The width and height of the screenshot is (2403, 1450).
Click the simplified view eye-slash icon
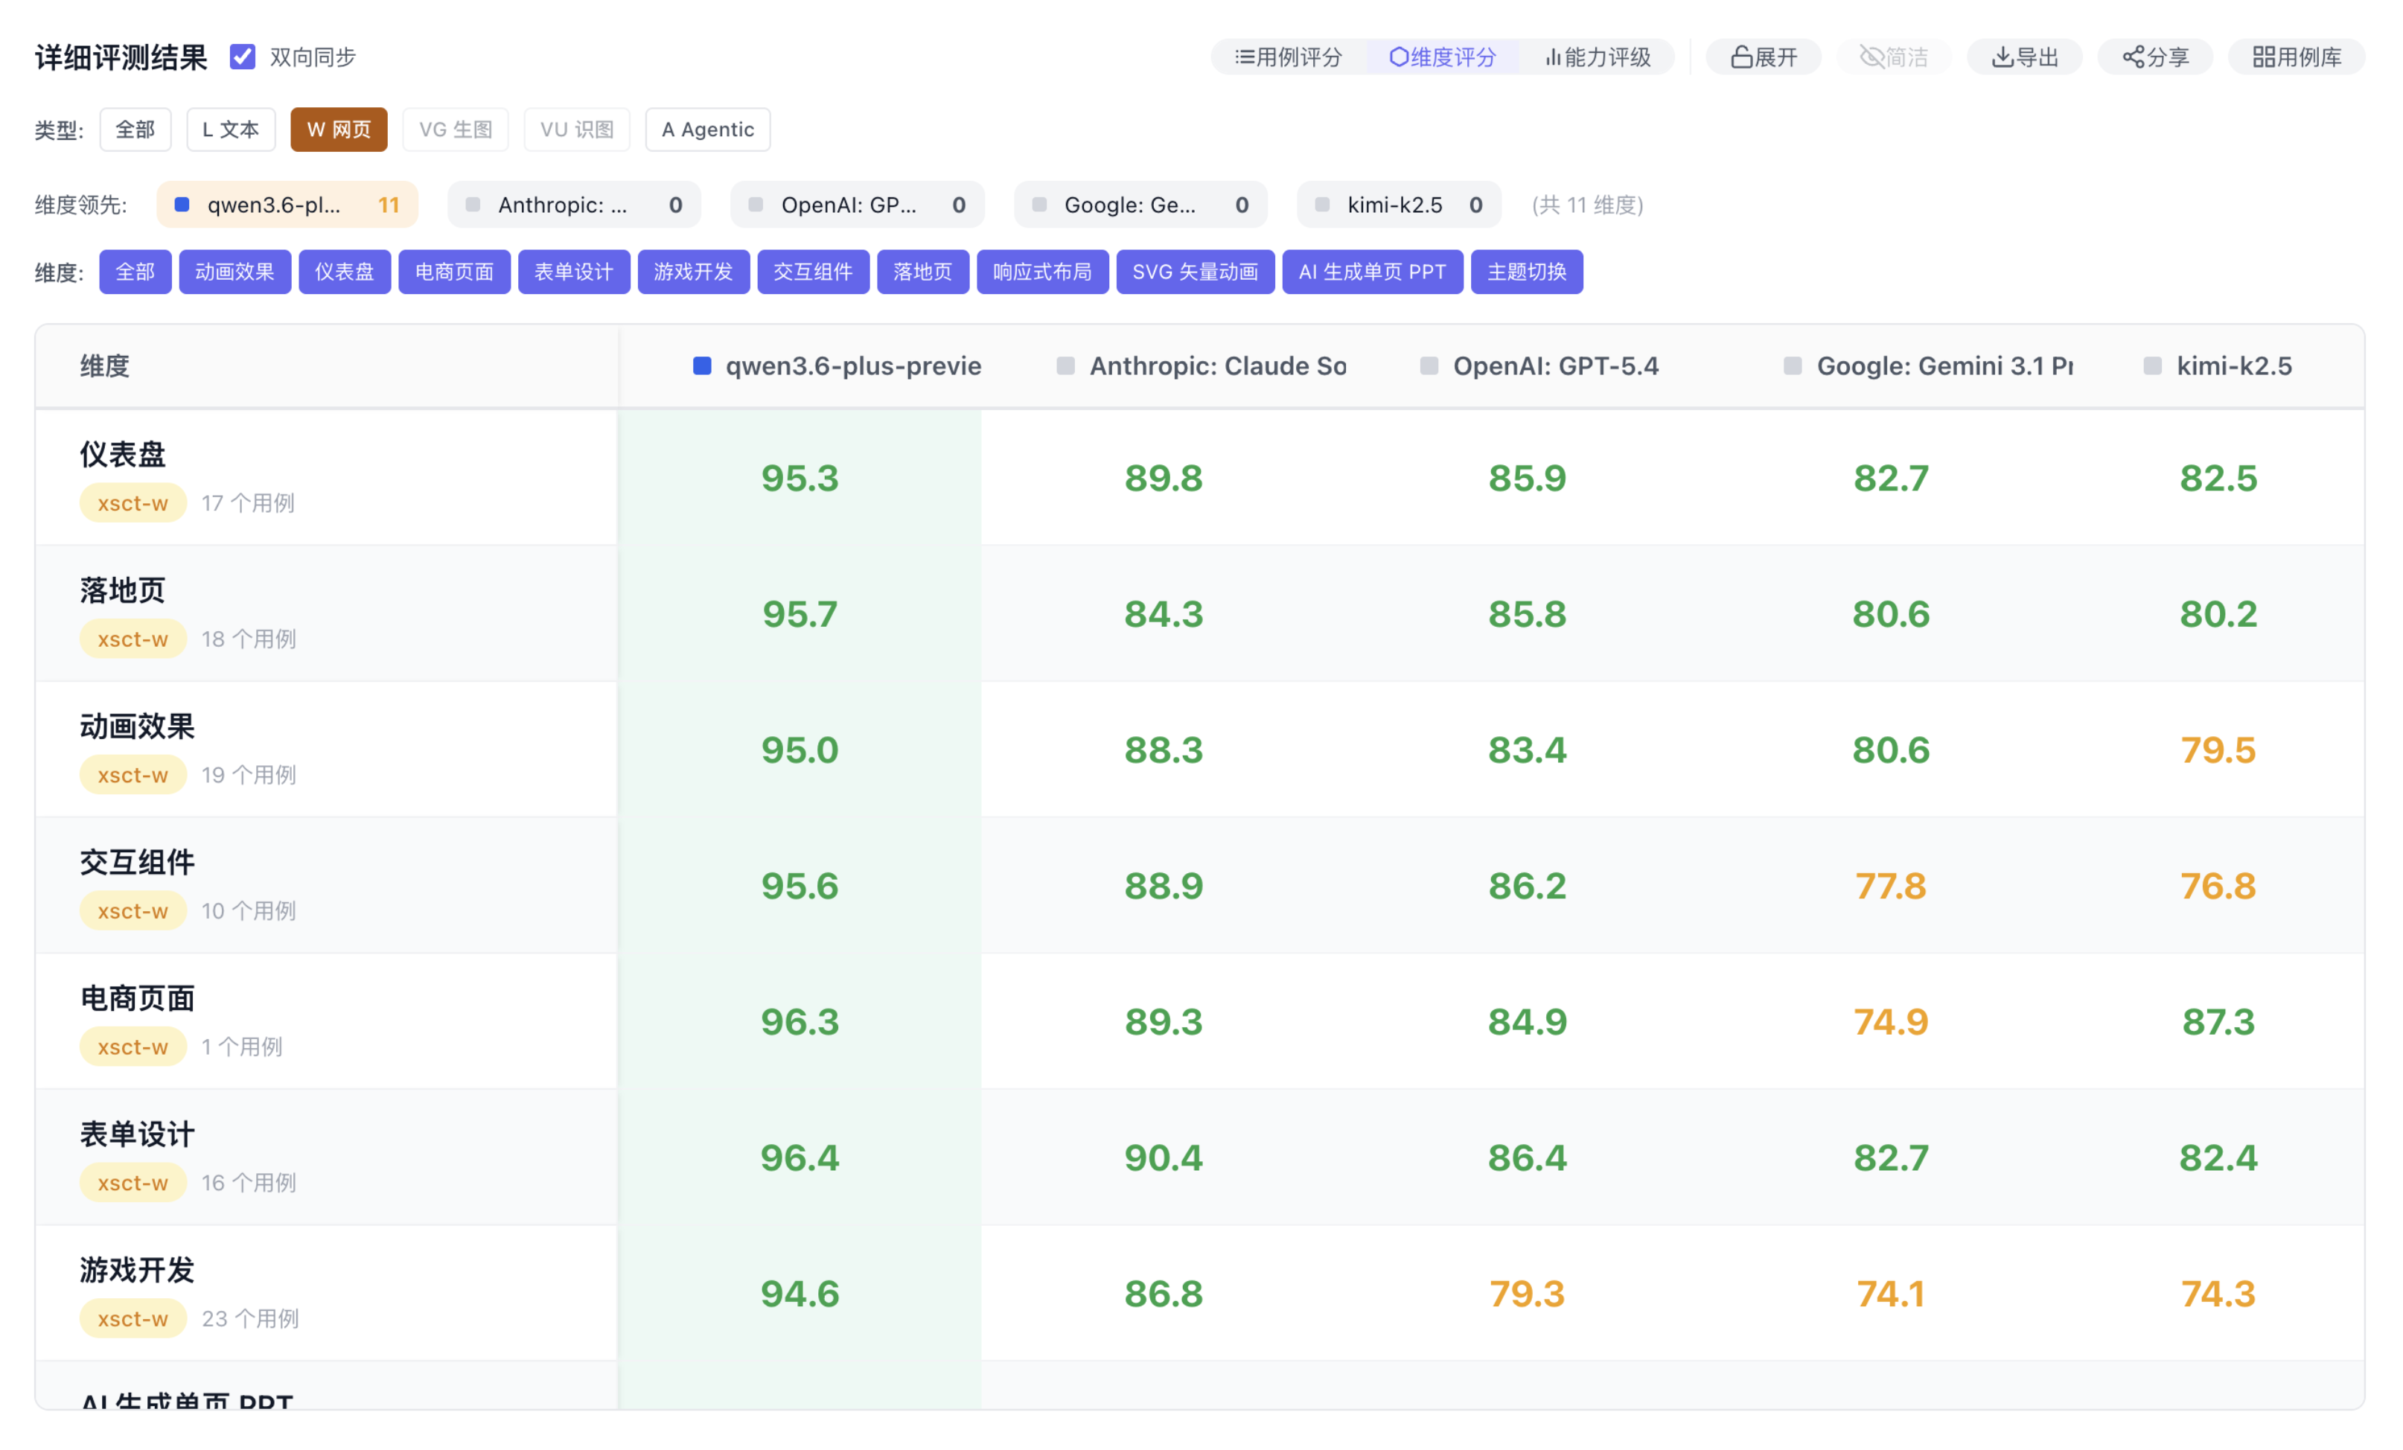click(1871, 57)
